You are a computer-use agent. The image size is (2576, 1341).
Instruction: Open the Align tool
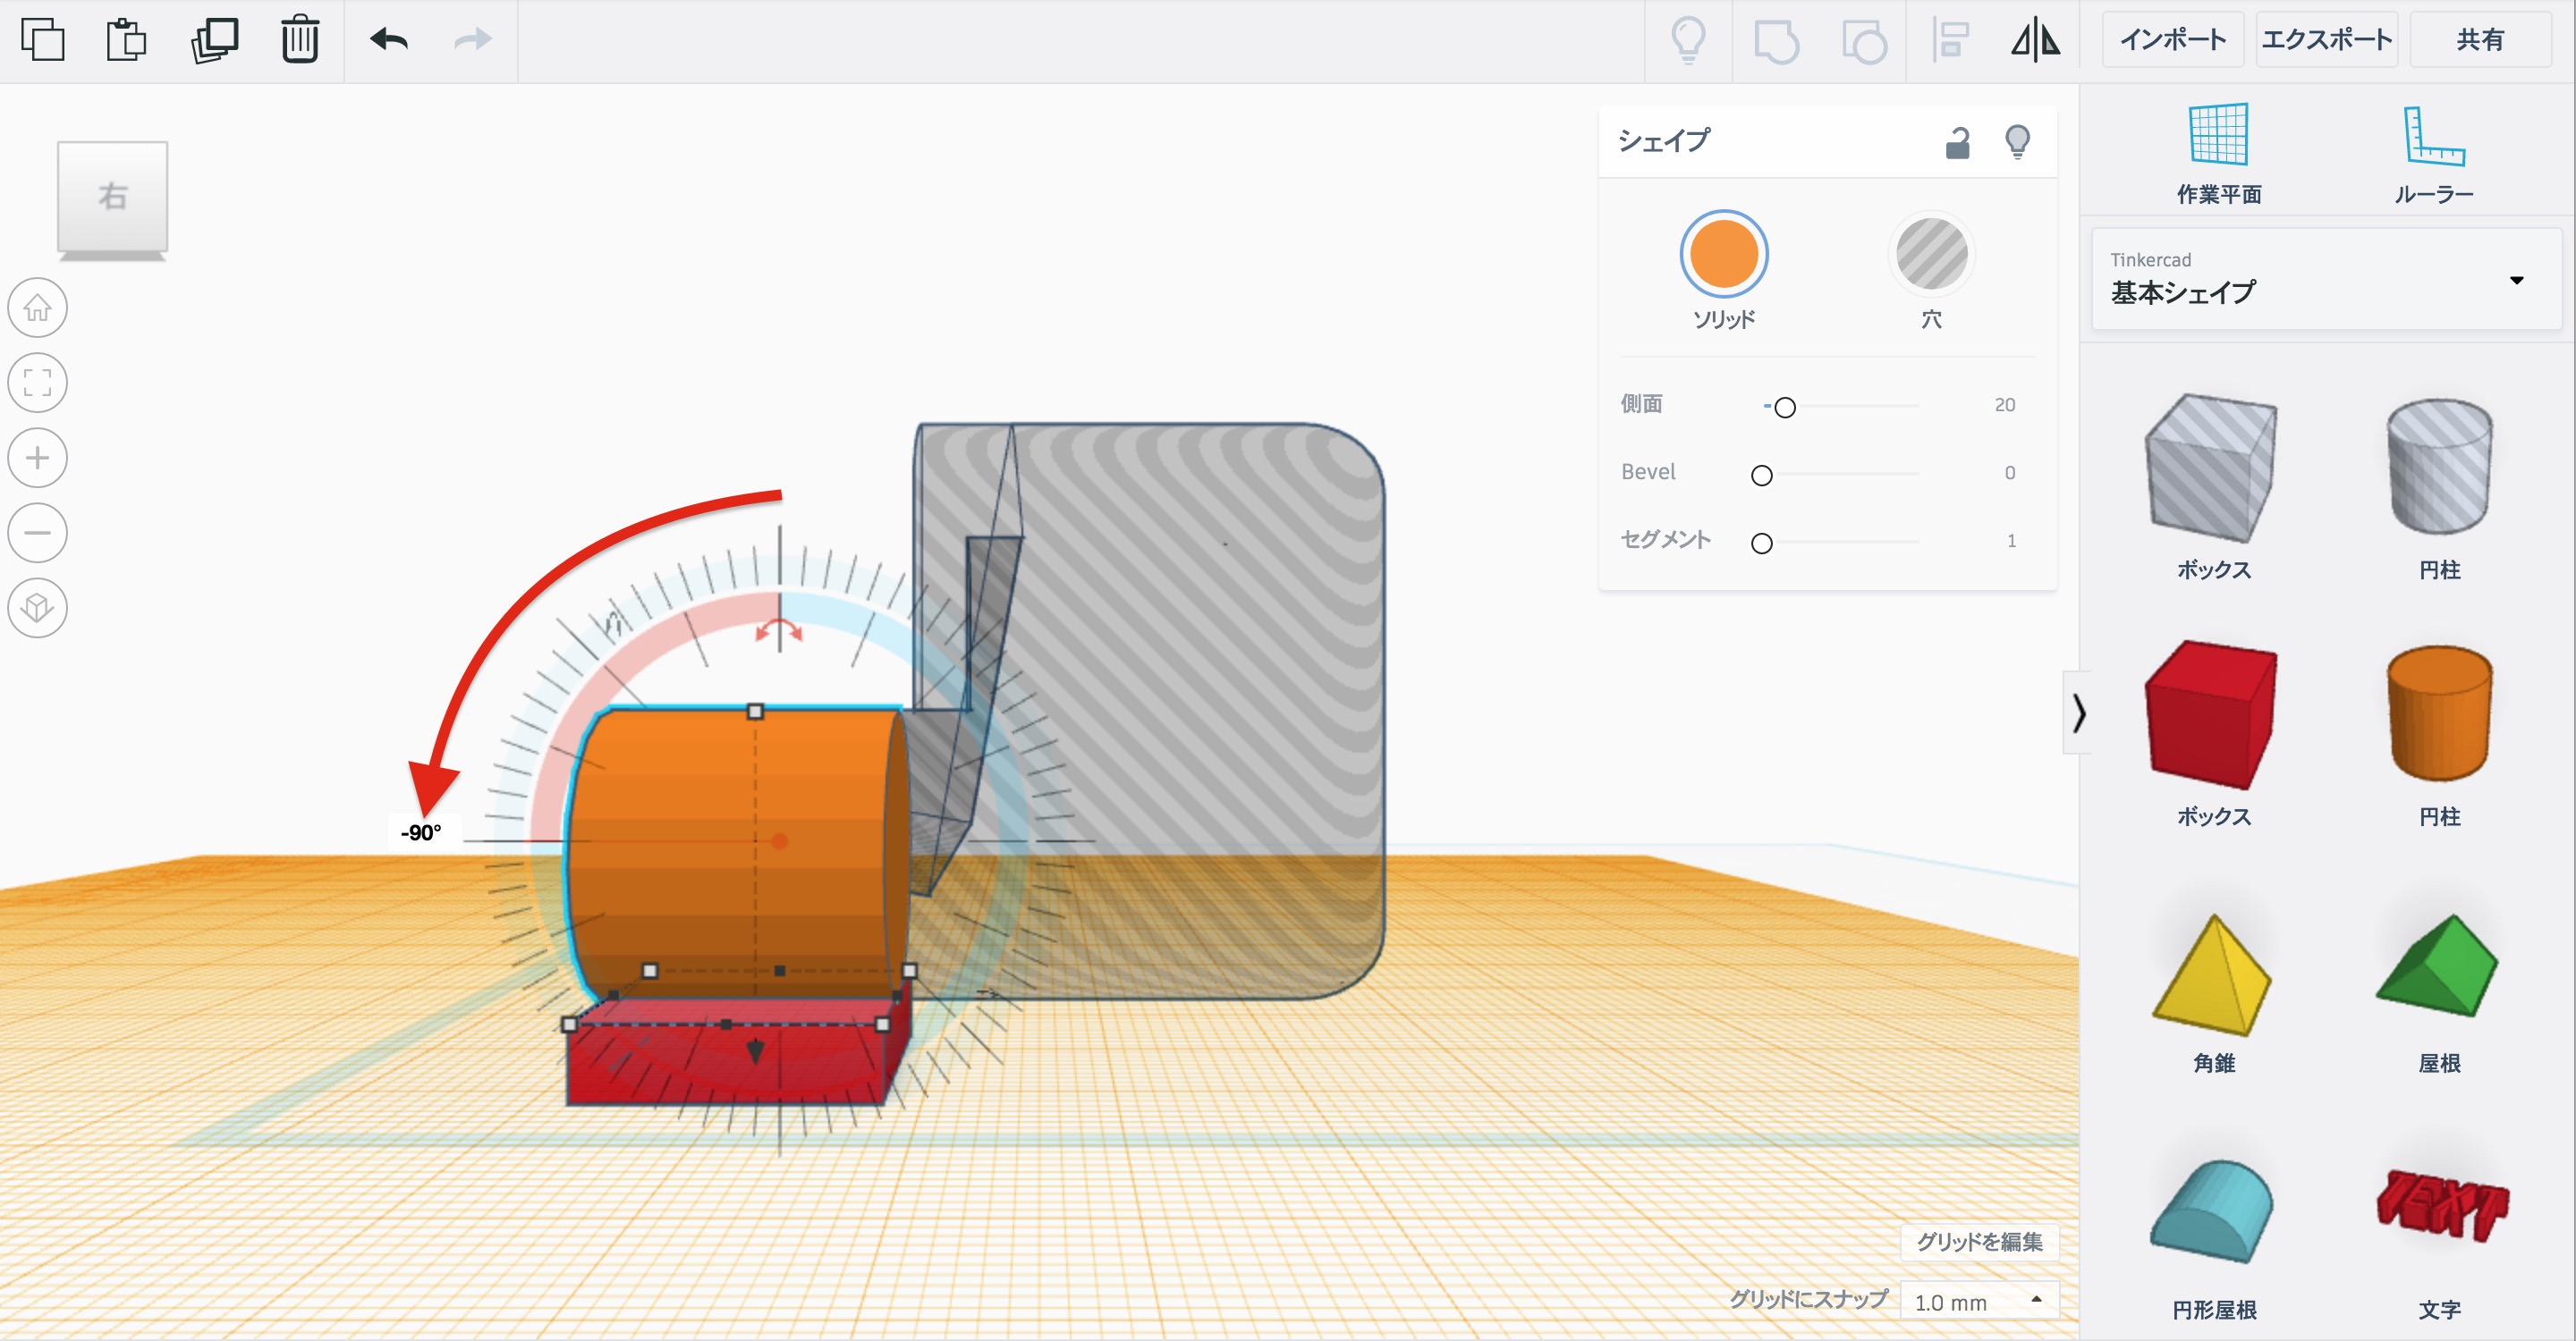pos(1950,40)
